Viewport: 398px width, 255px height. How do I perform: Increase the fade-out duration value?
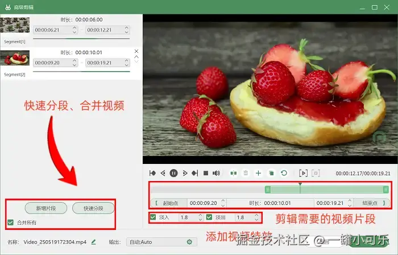click(x=256, y=215)
